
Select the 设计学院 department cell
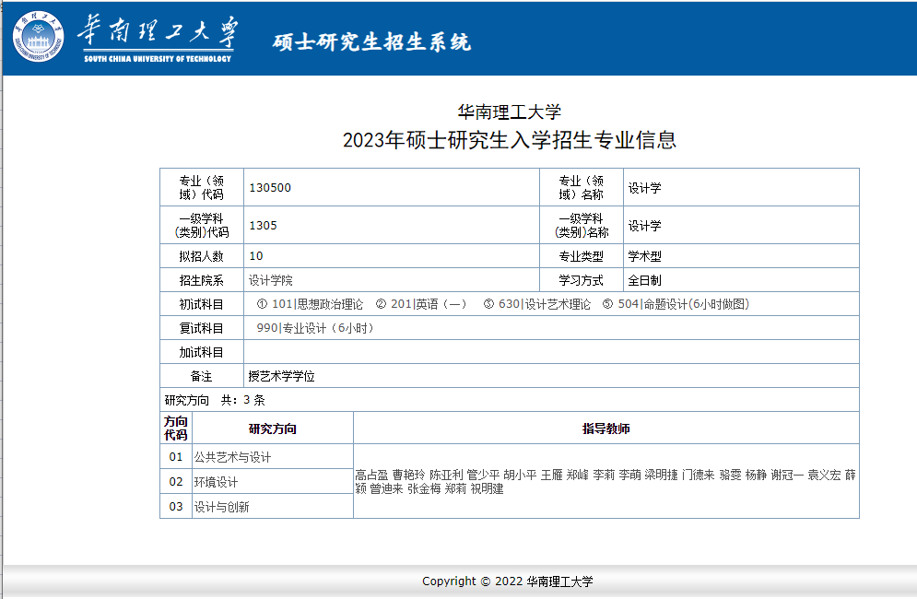pyautogui.click(x=271, y=280)
